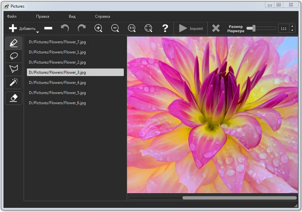Increase marker size with up stepper arrow
Image resolution: width=302 pixels, height=212 pixels.
293,26
